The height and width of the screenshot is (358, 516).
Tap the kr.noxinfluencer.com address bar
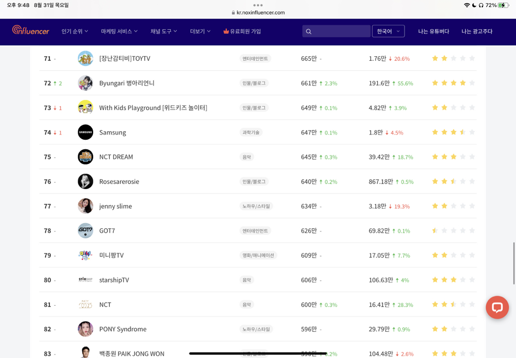coord(258,13)
